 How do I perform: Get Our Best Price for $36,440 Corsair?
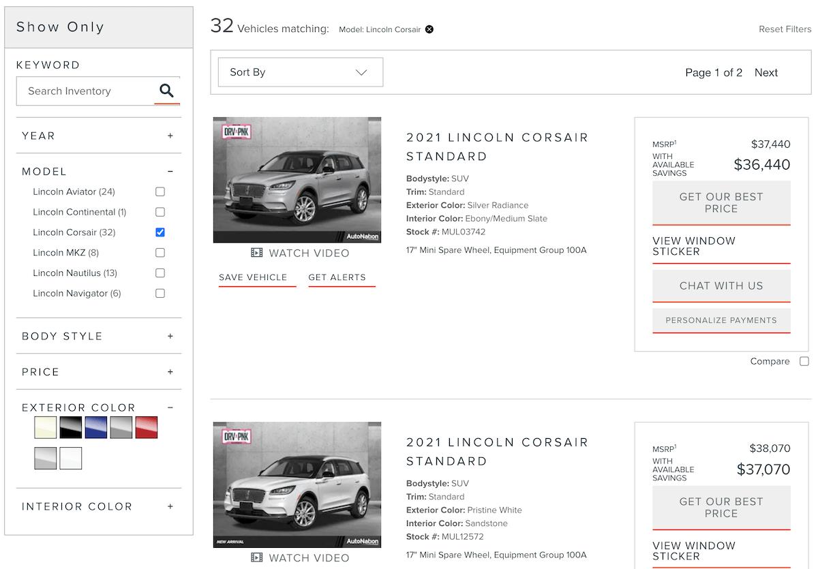coord(721,202)
